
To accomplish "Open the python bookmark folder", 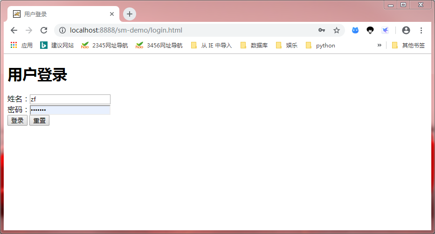I will click(320, 45).
